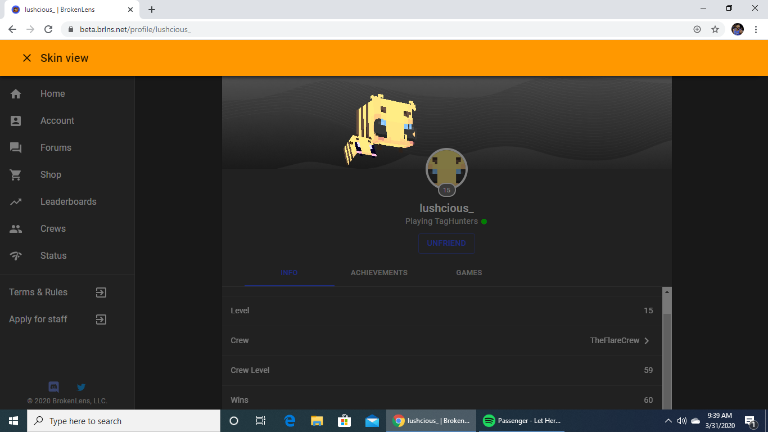Open the Mail app from the taskbar
The width and height of the screenshot is (768, 432).
coord(372,421)
